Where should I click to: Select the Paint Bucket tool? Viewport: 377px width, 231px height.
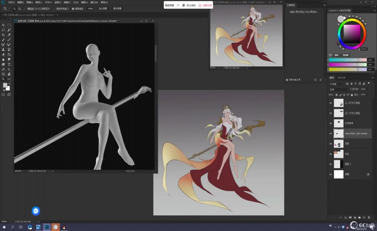(9, 55)
